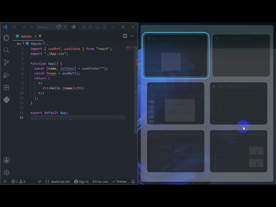
Task: Select the File Explorer window thumbnail
Action: (x=238, y=103)
